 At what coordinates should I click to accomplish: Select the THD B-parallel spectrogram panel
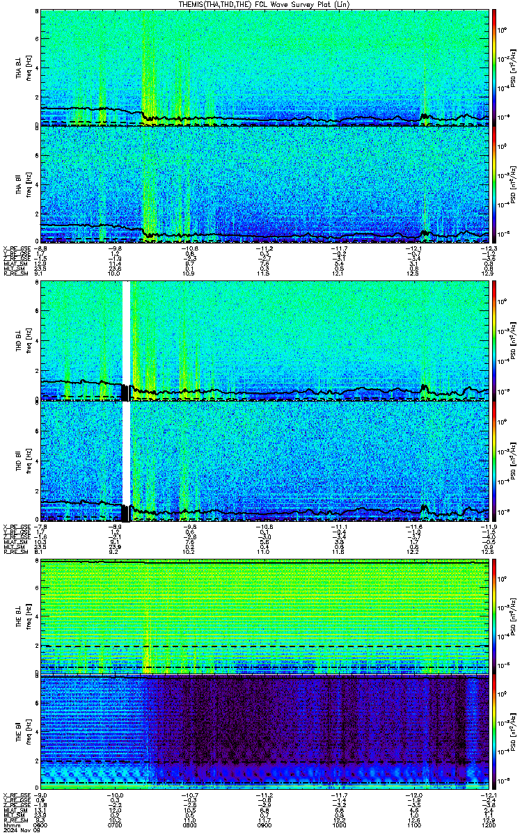(x=264, y=460)
